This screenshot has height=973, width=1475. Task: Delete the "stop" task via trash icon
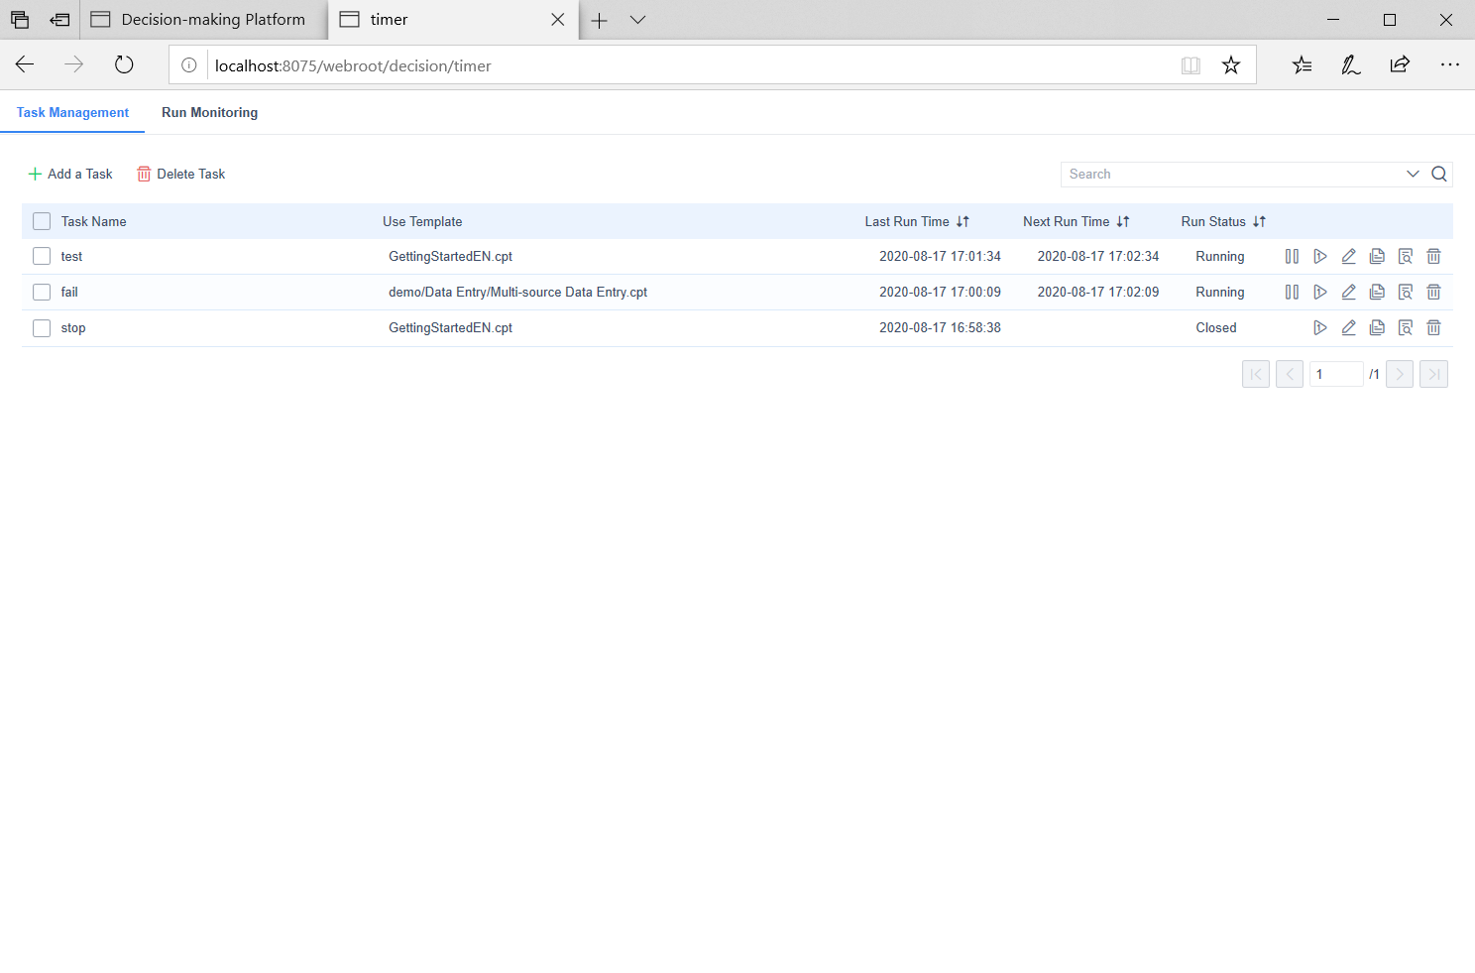pos(1433,327)
